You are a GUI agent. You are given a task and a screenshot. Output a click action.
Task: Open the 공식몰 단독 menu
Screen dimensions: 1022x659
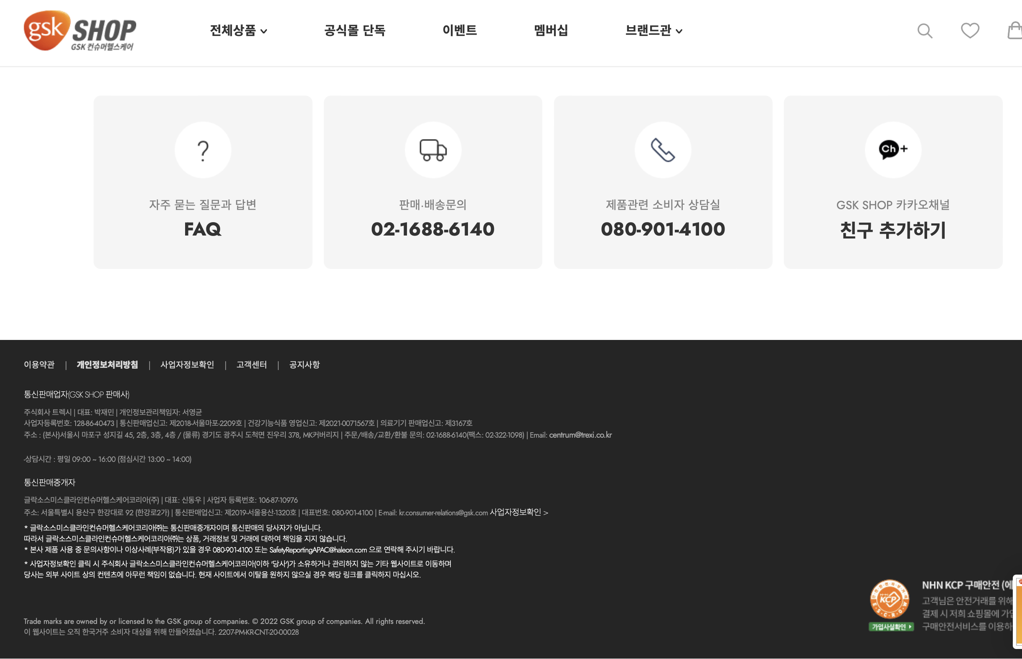click(x=354, y=30)
